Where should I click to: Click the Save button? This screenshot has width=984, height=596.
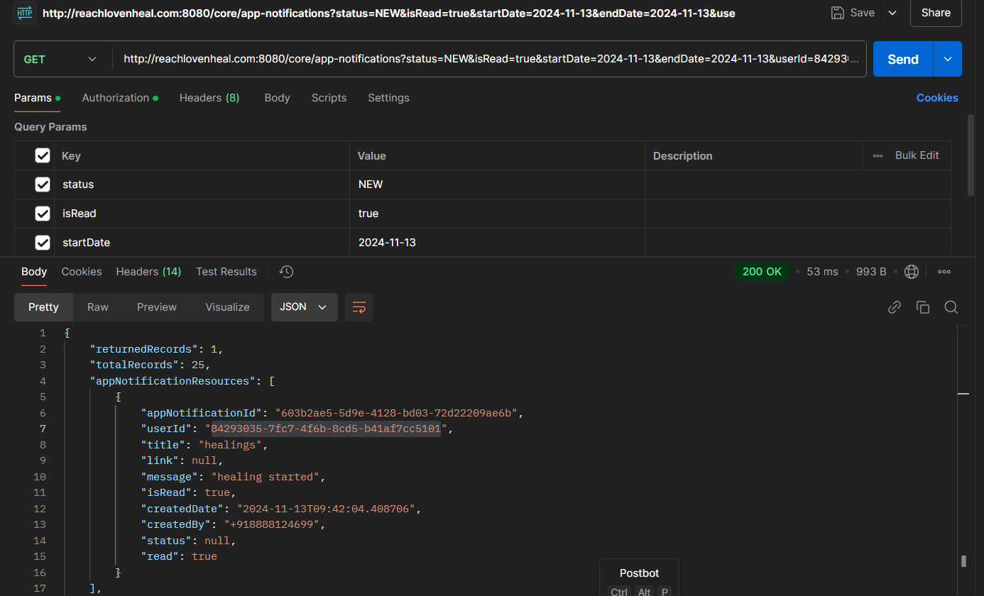[x=853, y=13]
